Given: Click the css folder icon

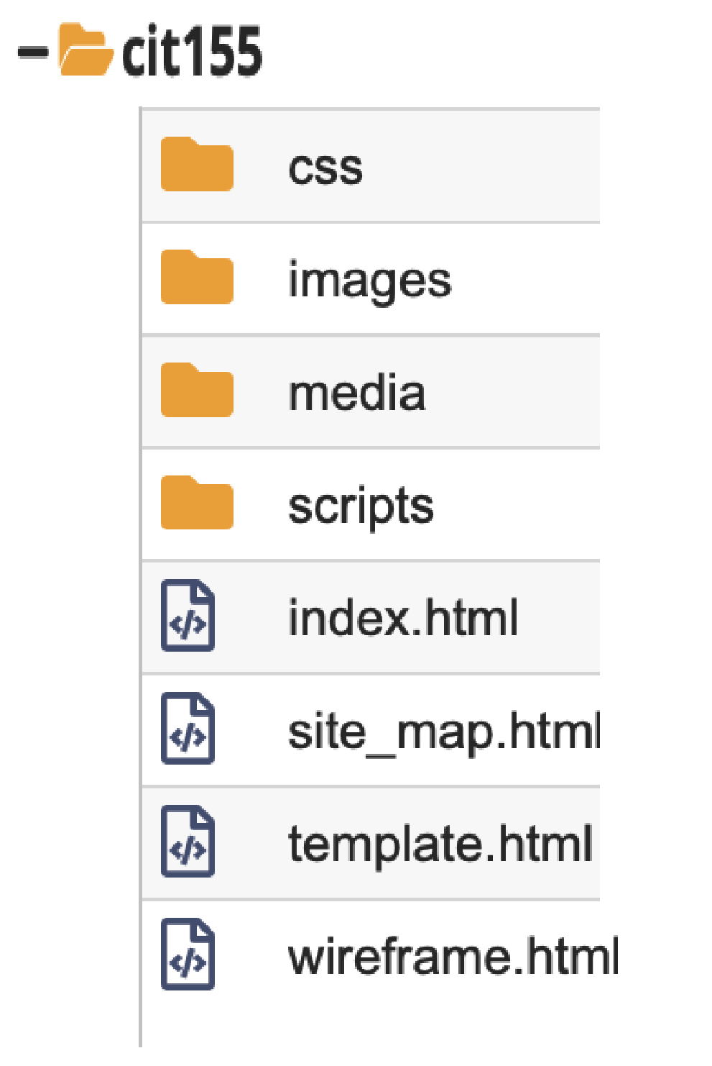Looking at the screenshot, I should coord(197,165).
